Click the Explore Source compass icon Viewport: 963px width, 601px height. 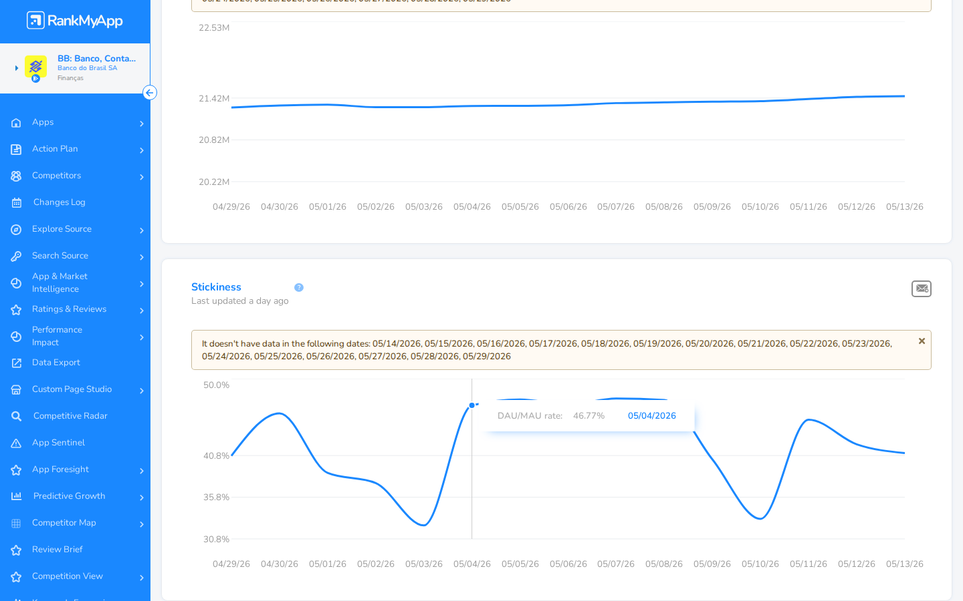click(16, 230)
